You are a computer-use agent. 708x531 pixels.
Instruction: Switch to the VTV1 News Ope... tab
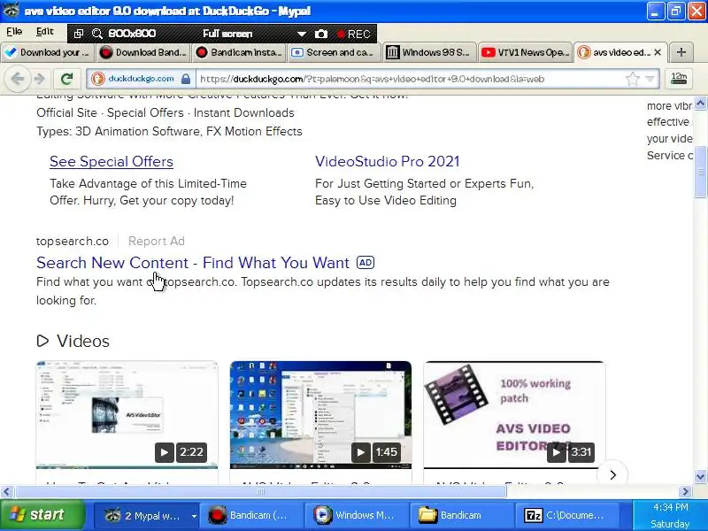click(x=525, y=52)
